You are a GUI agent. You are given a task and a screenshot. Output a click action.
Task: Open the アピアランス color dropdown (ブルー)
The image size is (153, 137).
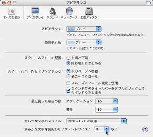point(84,29)
